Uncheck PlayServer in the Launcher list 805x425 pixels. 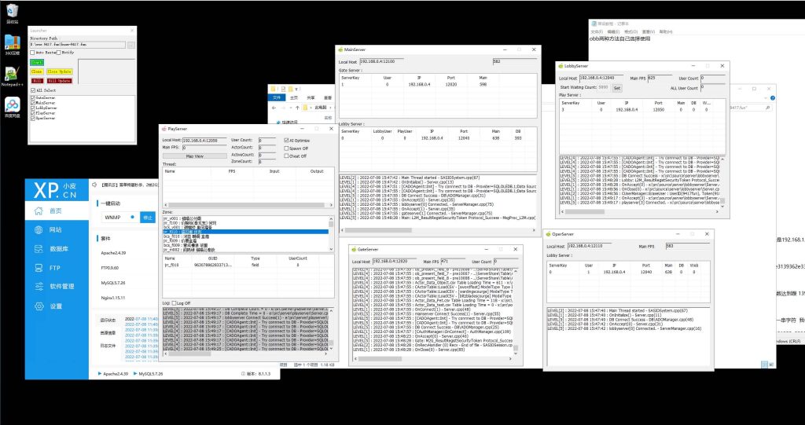point(33,112)
